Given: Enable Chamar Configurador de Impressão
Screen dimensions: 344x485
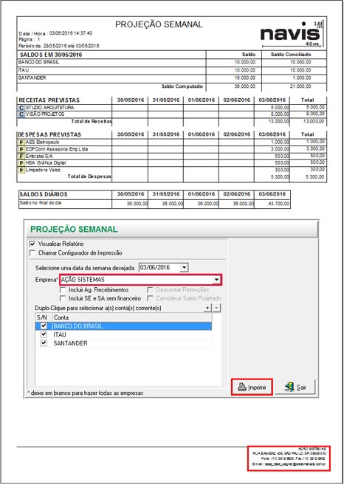Looking at the screenshot, I should (32, 253).
